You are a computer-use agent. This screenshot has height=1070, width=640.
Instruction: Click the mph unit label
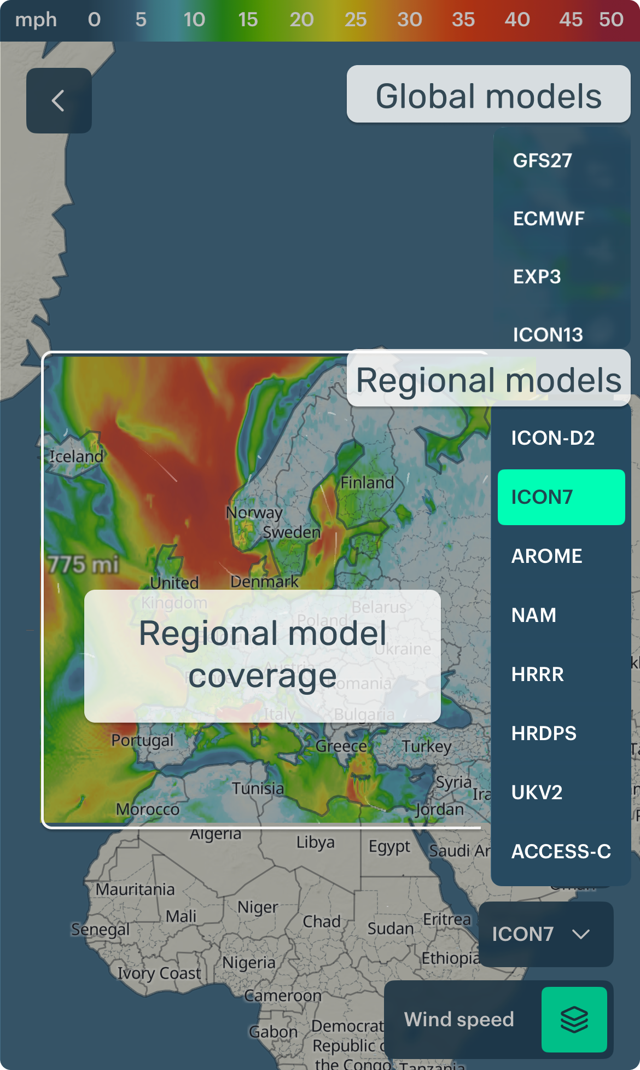point(36,20)
